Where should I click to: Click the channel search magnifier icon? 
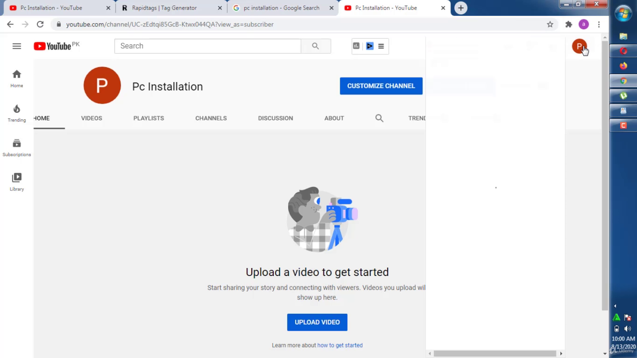(x=379, y=118)
